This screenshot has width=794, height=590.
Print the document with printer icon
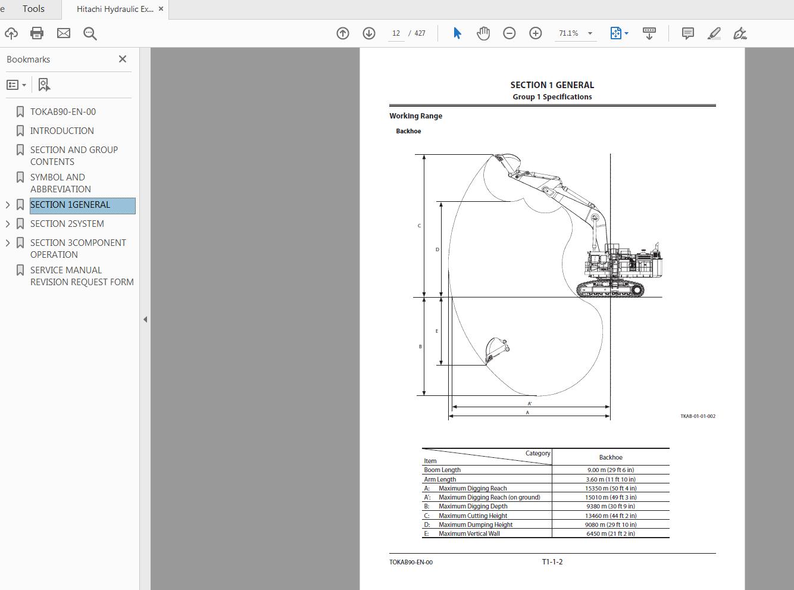pos(37,33)
